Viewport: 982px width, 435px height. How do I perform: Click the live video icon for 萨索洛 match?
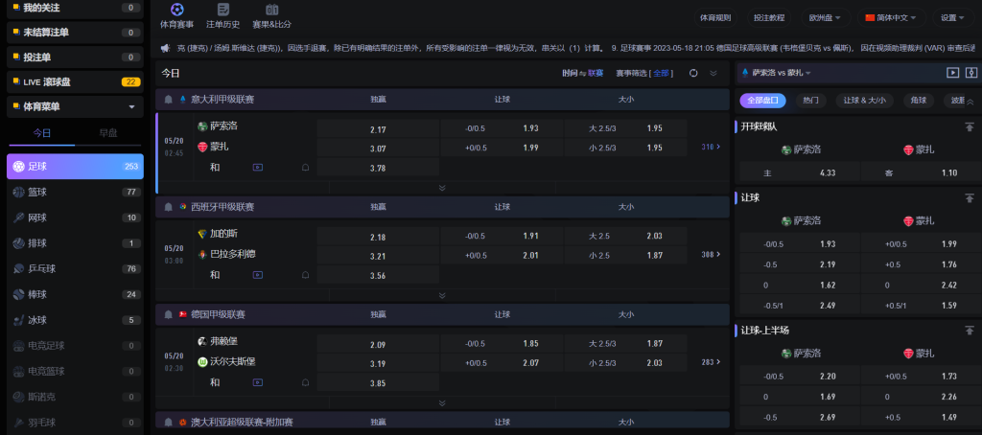(x=257, y=167)
